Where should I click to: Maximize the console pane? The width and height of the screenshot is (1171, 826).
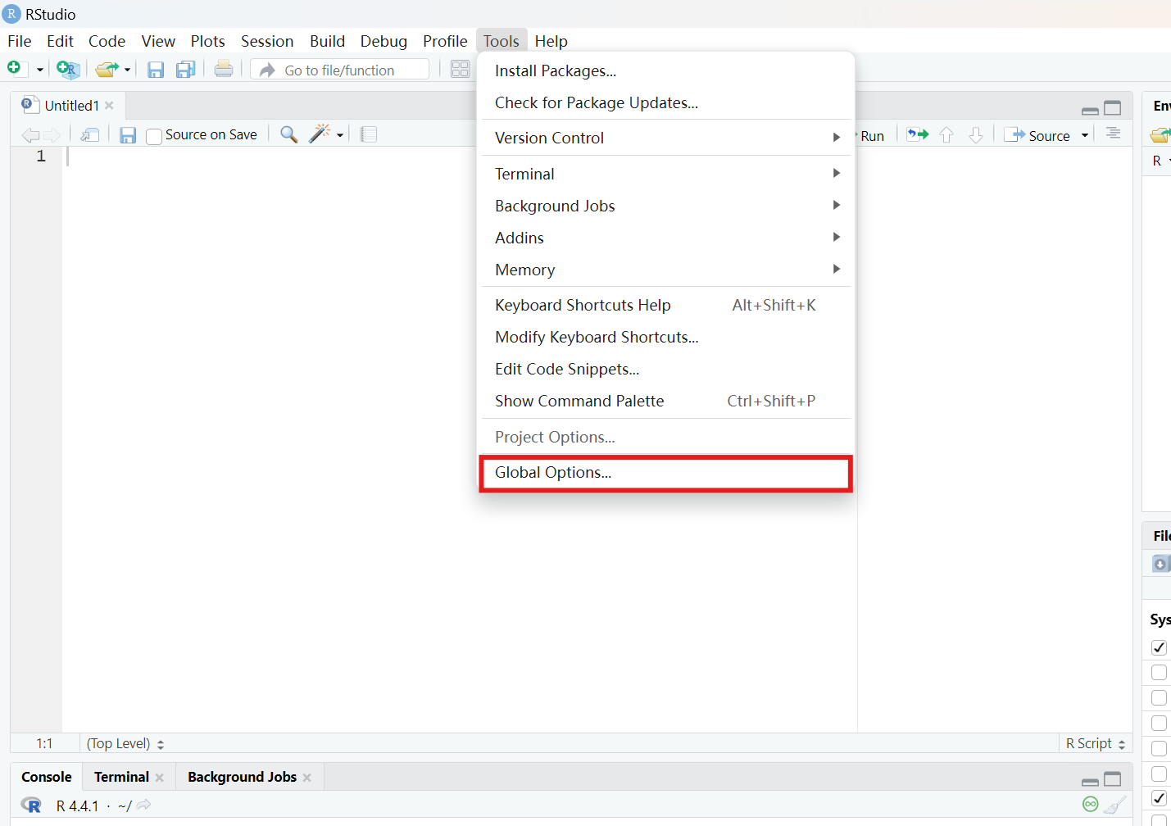pyautogui.click(x=1112, y=779)
